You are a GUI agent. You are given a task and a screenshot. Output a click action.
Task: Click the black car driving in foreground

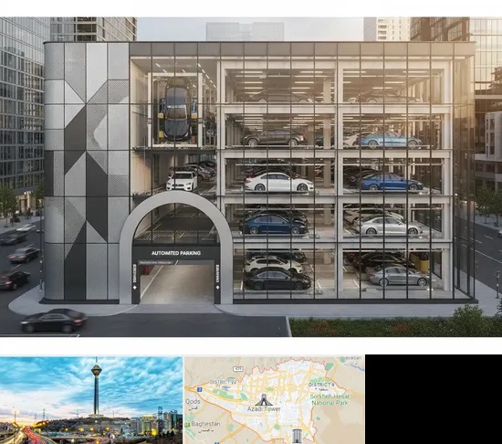(x=54, y=321)
